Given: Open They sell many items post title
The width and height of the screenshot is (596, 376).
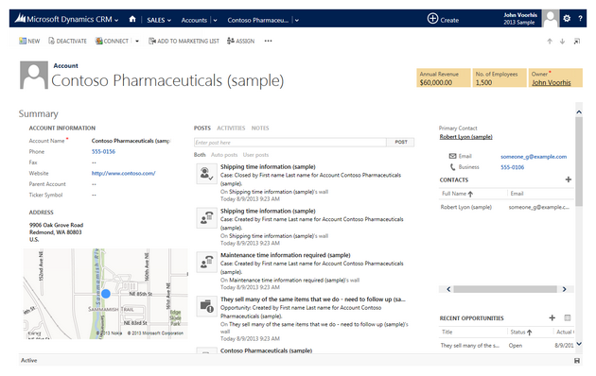Looking at the screenshot, I should pos(313,299).
